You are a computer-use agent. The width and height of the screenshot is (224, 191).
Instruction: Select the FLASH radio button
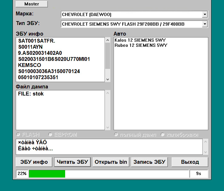tap(18, 134)
